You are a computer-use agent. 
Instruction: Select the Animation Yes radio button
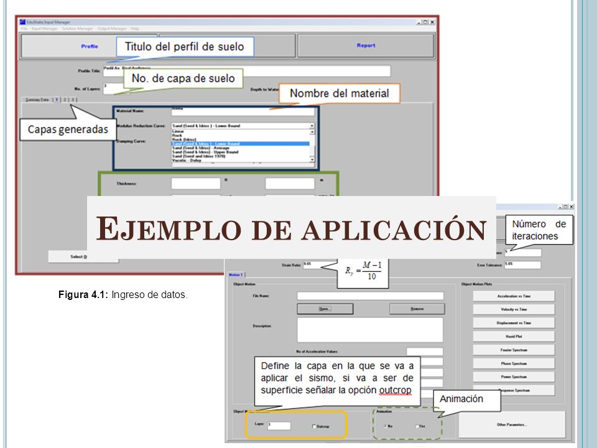[x=417, y=426]
